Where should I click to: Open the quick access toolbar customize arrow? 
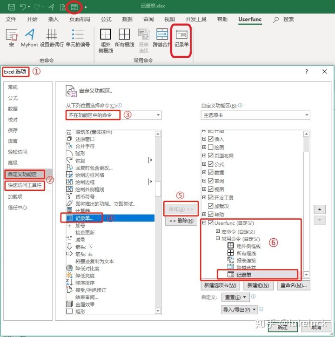pyautogui.click(x=86, y=7)
